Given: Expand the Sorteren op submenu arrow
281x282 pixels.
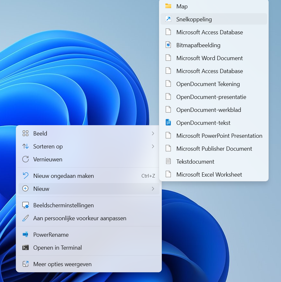Looking at the screenshot, I should tap(153, 146).
